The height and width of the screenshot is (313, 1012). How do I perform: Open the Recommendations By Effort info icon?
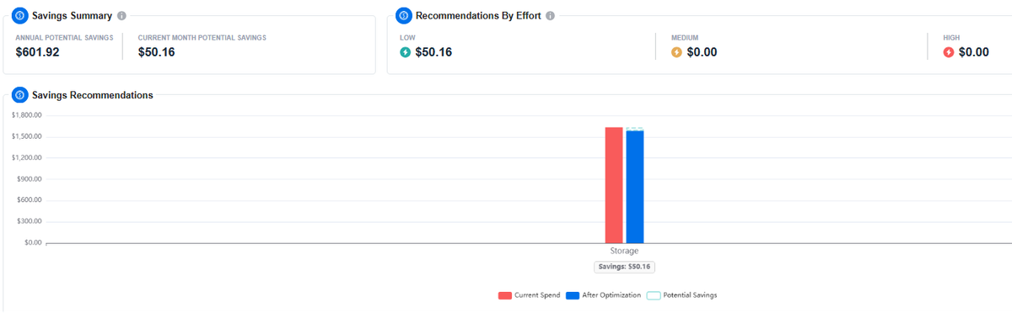[550, 16]
